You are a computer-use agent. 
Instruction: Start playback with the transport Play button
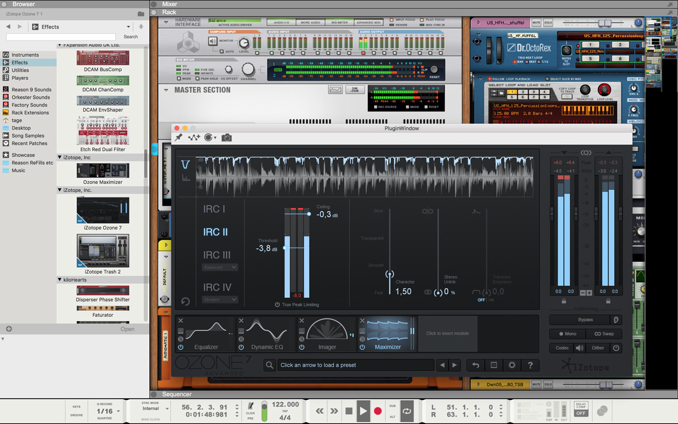(x=363, y=411)
